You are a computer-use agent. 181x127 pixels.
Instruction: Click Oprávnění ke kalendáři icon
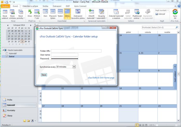click(148, 14)
